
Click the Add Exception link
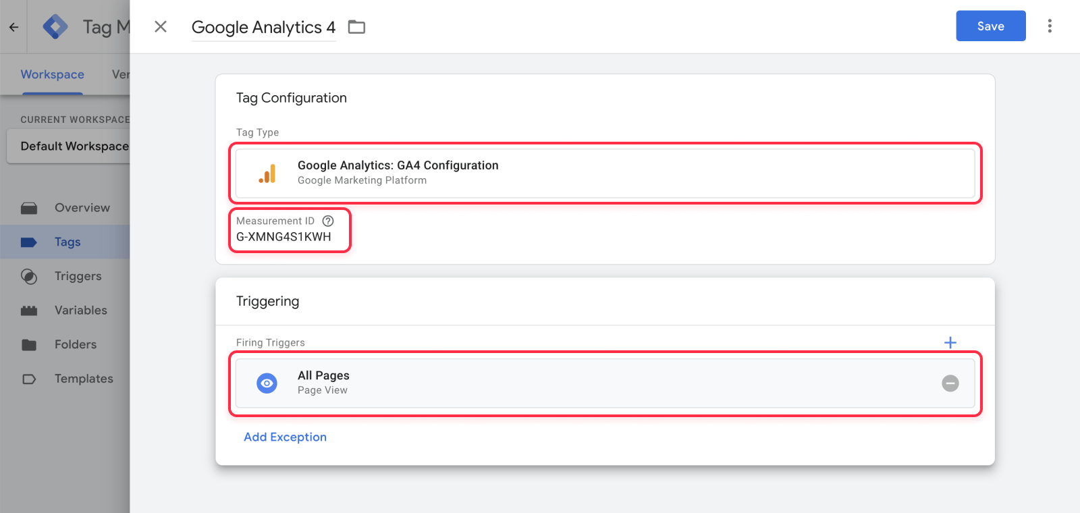285,437
